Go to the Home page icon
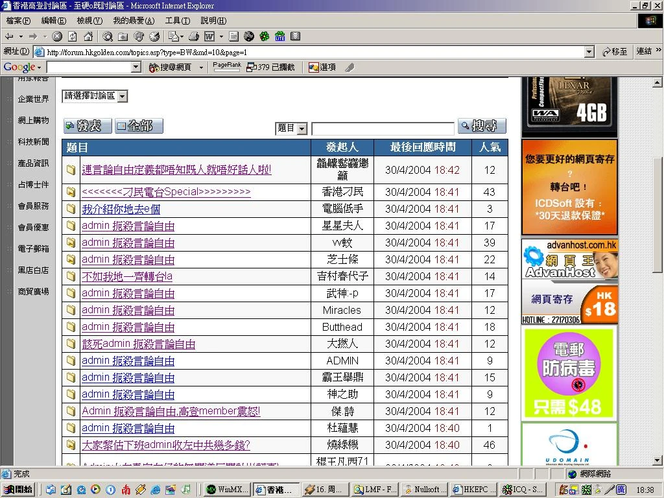The image size is (664, 498). pos(88,36)
